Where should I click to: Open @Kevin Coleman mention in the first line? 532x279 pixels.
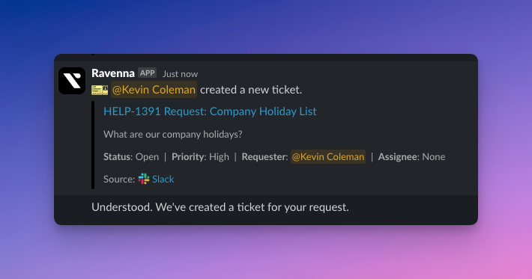point(154,90)
